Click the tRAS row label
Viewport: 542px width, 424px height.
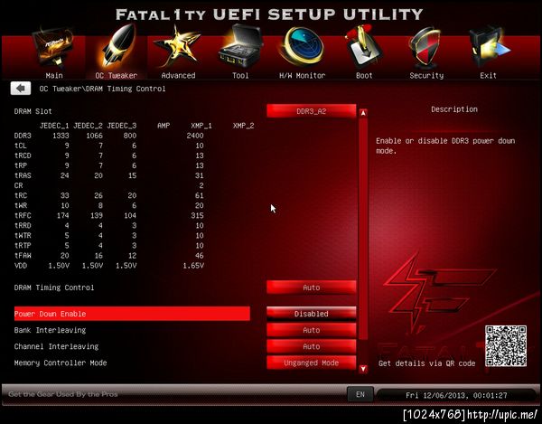coord(23,175)
